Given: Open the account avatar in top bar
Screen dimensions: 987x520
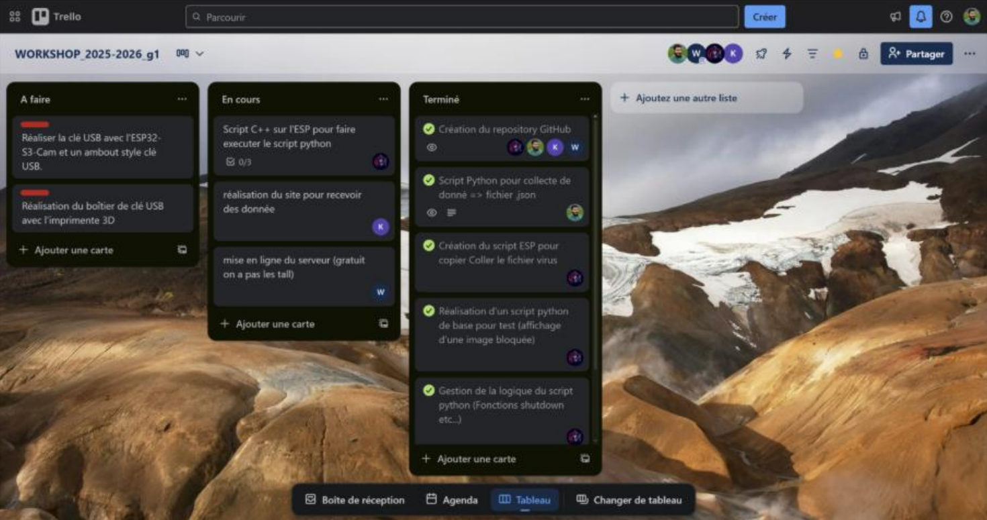Looking at the screenshot, I should point(972,17).
